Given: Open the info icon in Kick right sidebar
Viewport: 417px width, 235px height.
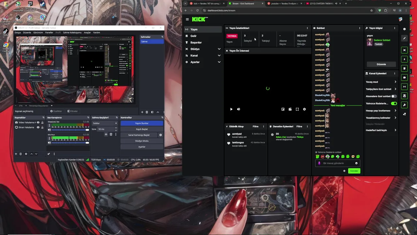Looking at the screenshot, I should click(x=404, y=29).
